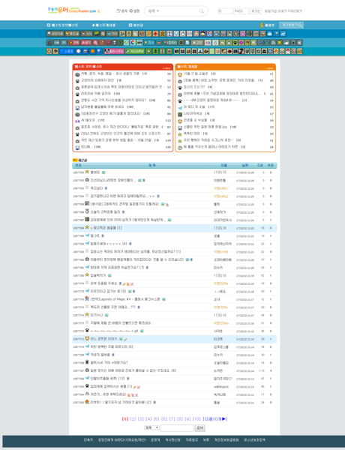345x450 pixels.
Task: Click the airplane board icon at row end
Action: (283, 34)
